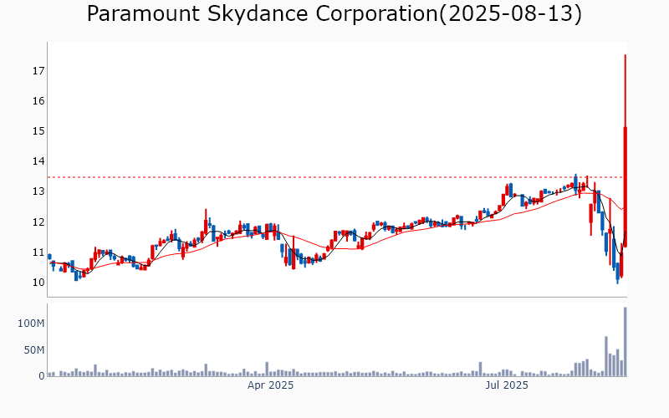
Task: Select the Jul 2025 date label
Action: click(x=507, y=385)
